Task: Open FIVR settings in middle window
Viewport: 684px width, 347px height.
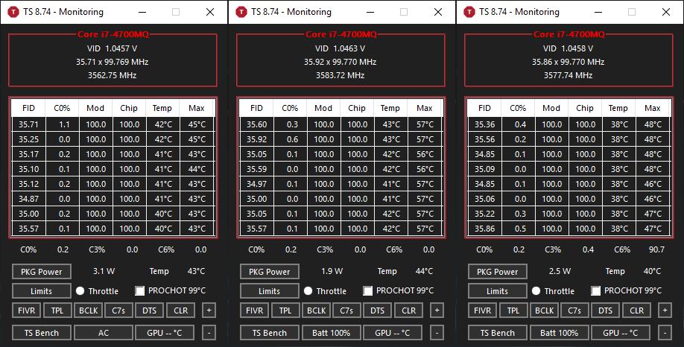Action: pos(254,311)
